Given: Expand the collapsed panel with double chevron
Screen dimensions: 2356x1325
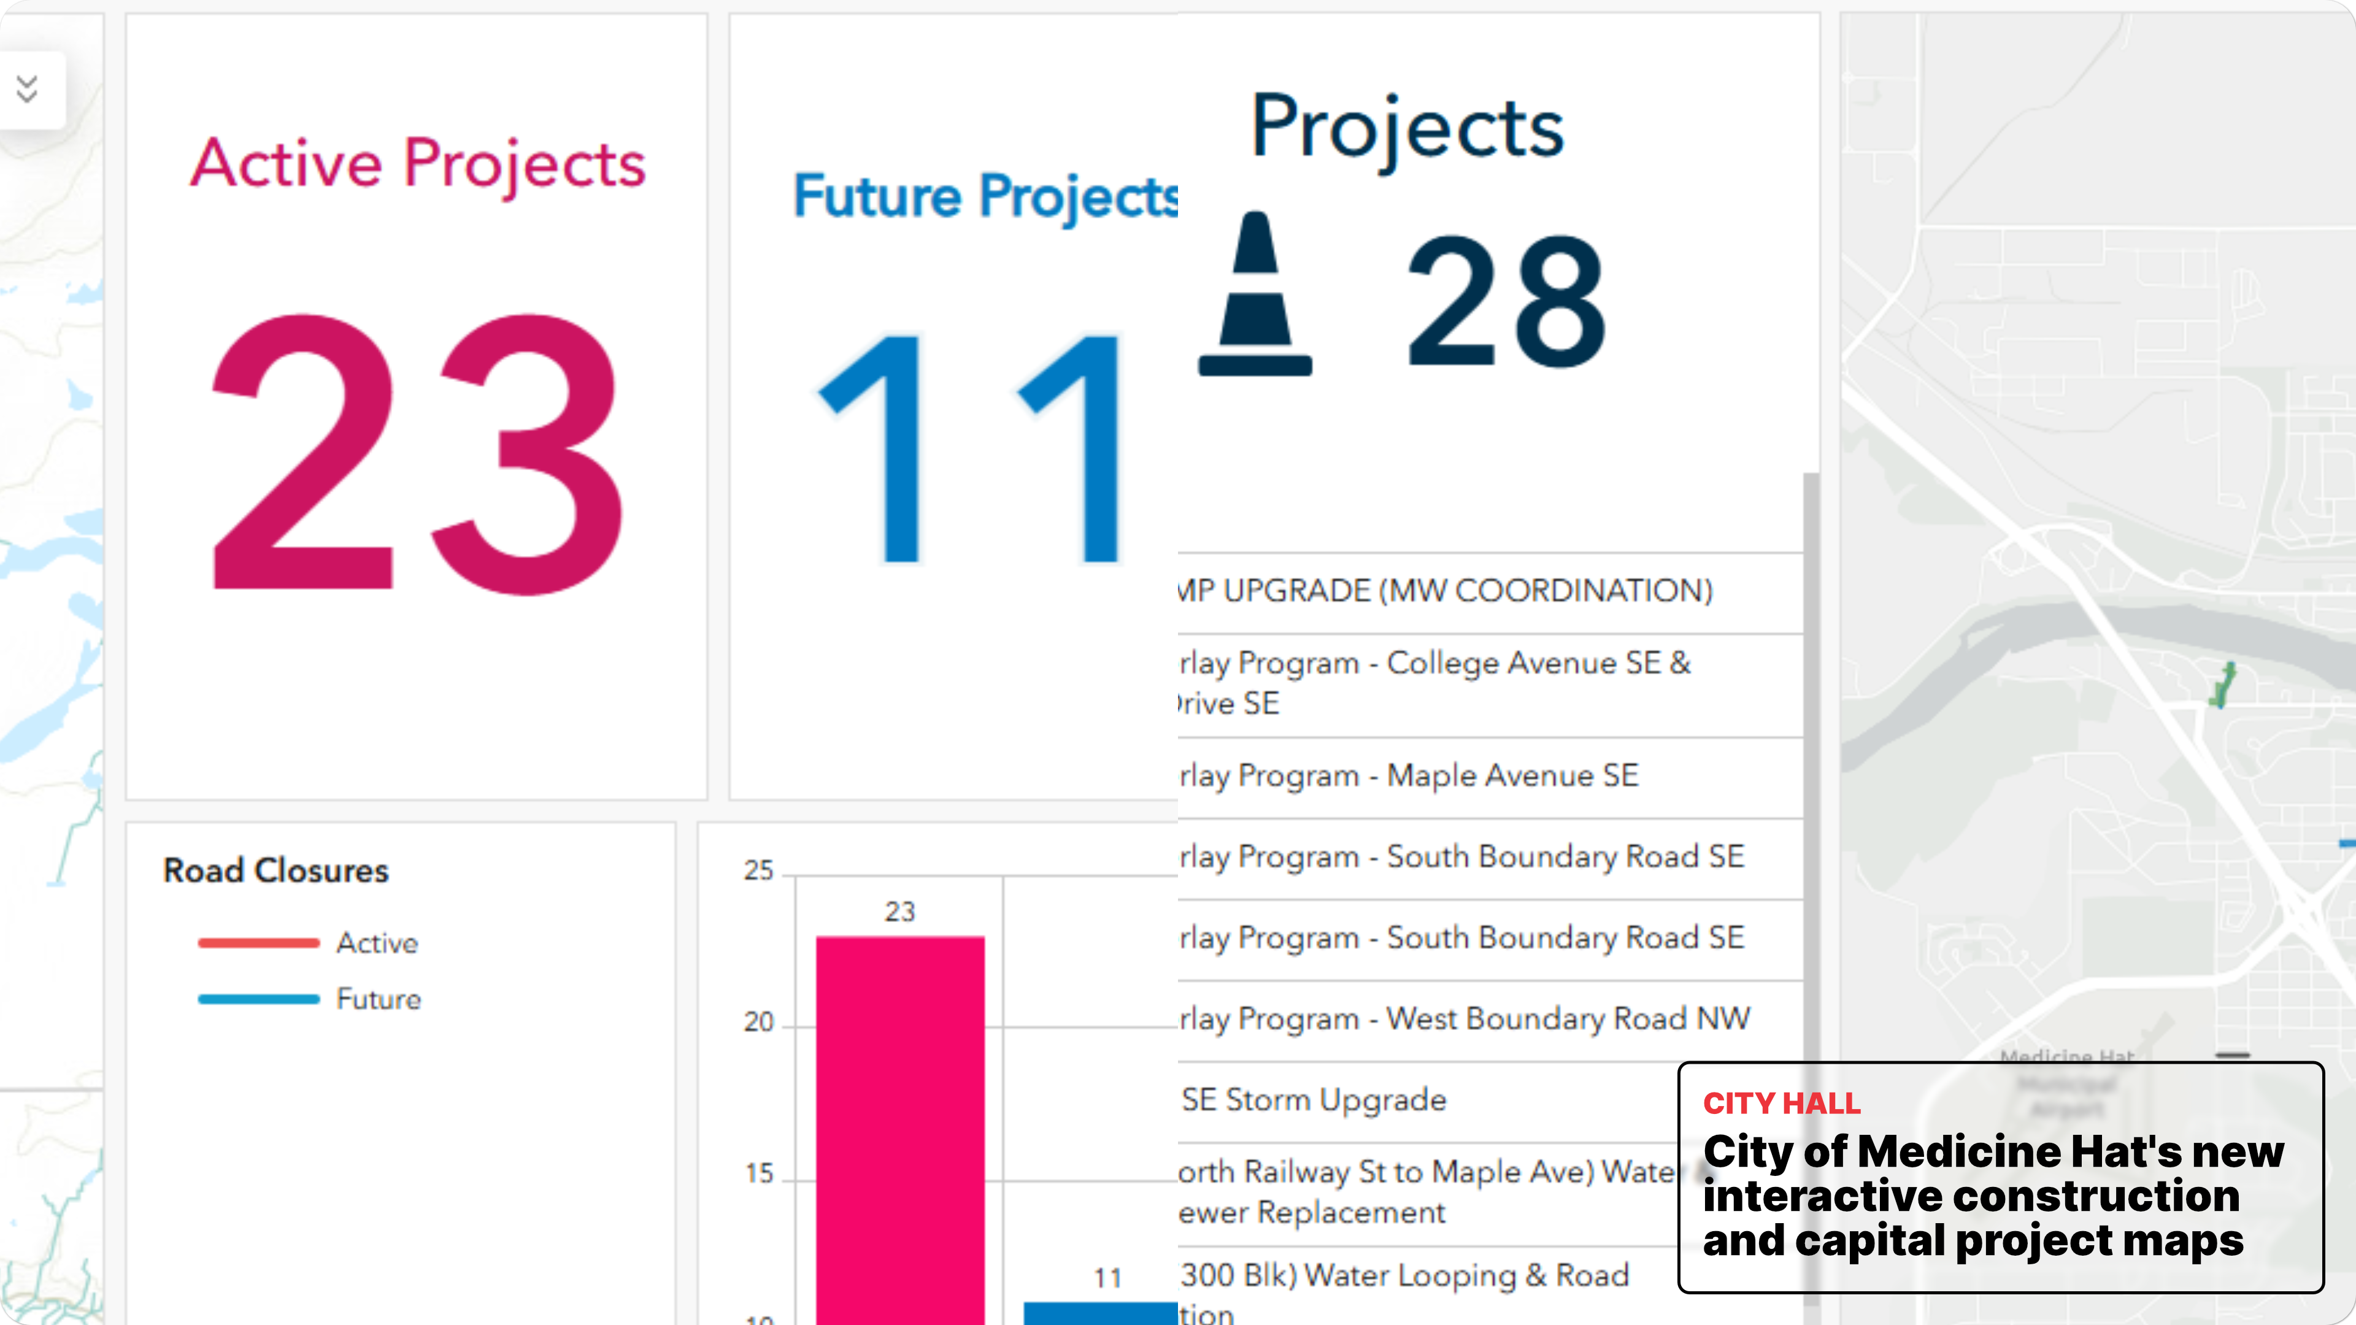Looking at the screenshot, I should 28,89.
